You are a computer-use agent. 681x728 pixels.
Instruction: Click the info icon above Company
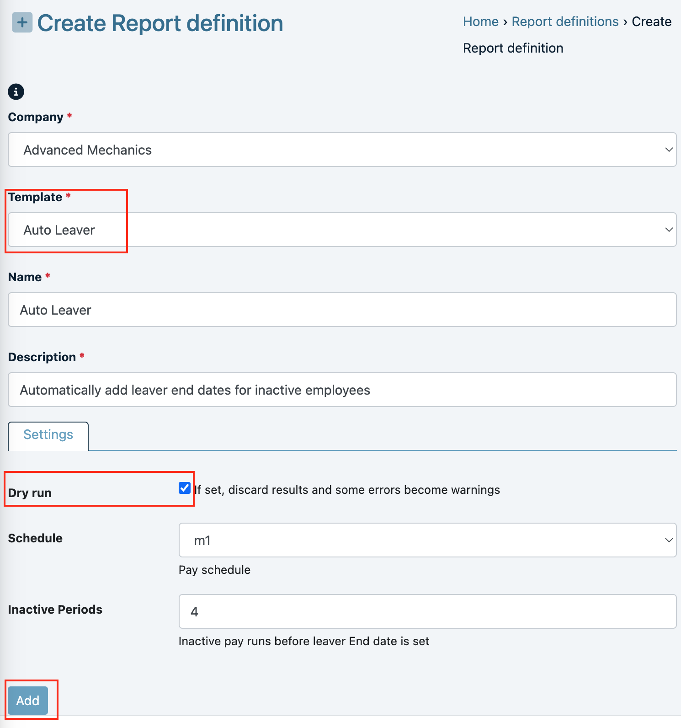pyautogui.click(x=16, y=92)
